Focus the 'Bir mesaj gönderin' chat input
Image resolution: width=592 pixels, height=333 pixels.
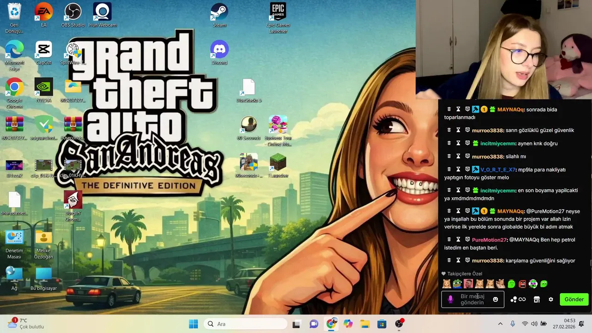(x=472, y=299)
